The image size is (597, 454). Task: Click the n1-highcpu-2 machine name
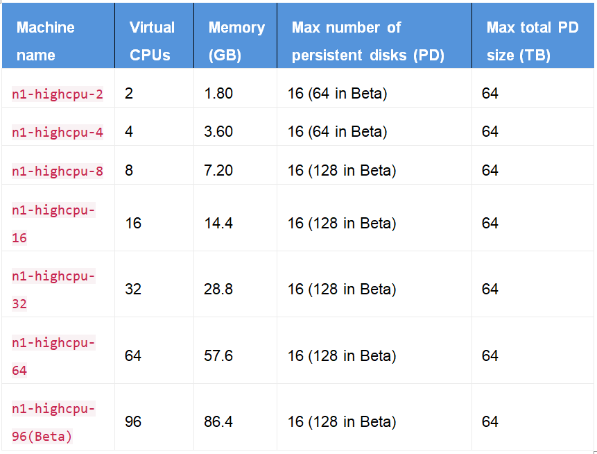pyautogui.click(x=58, y=94)
